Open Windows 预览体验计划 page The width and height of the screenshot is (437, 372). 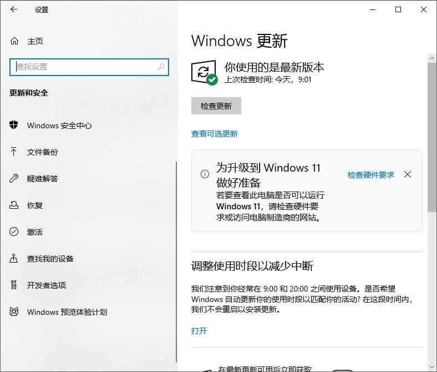pyautogui.click(x=67, y=312)
